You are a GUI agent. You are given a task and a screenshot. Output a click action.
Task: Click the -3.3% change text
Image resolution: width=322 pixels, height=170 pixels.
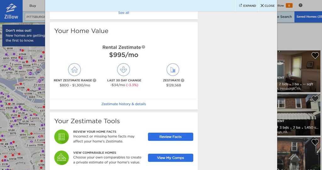click(x=132, y=85)
